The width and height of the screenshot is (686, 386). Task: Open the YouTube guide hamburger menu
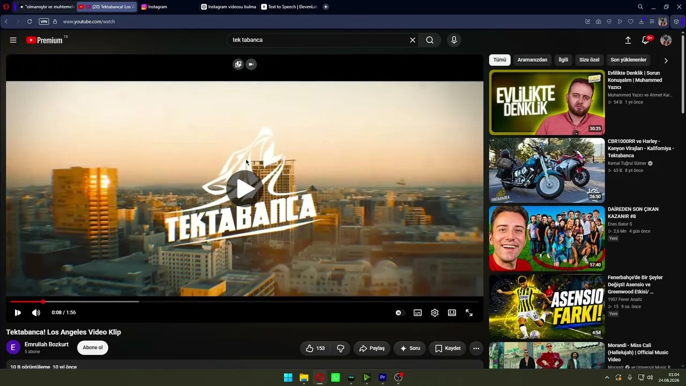13,40
